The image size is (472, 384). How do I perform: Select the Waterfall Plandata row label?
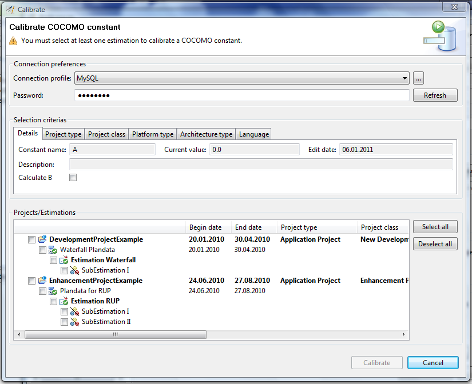pyautogui.click(x=88, y=250)
